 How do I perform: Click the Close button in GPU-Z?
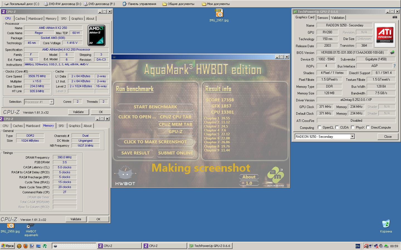click(x=388, y=137)
